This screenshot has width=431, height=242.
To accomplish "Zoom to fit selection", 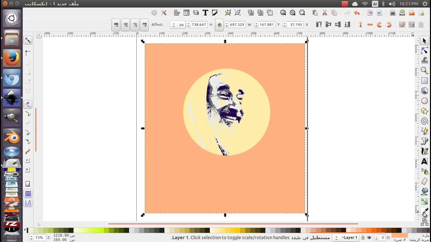I will point(302,13).
